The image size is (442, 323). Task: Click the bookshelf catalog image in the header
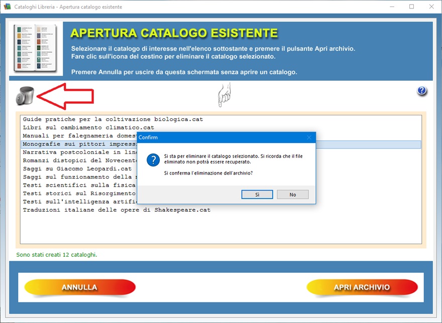(35, 49)
